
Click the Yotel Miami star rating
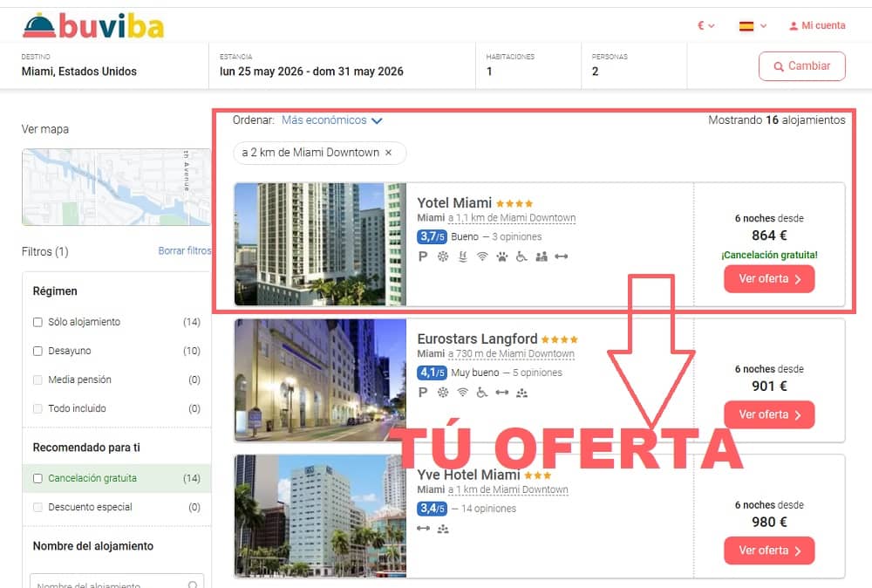[x=514, y=203]
